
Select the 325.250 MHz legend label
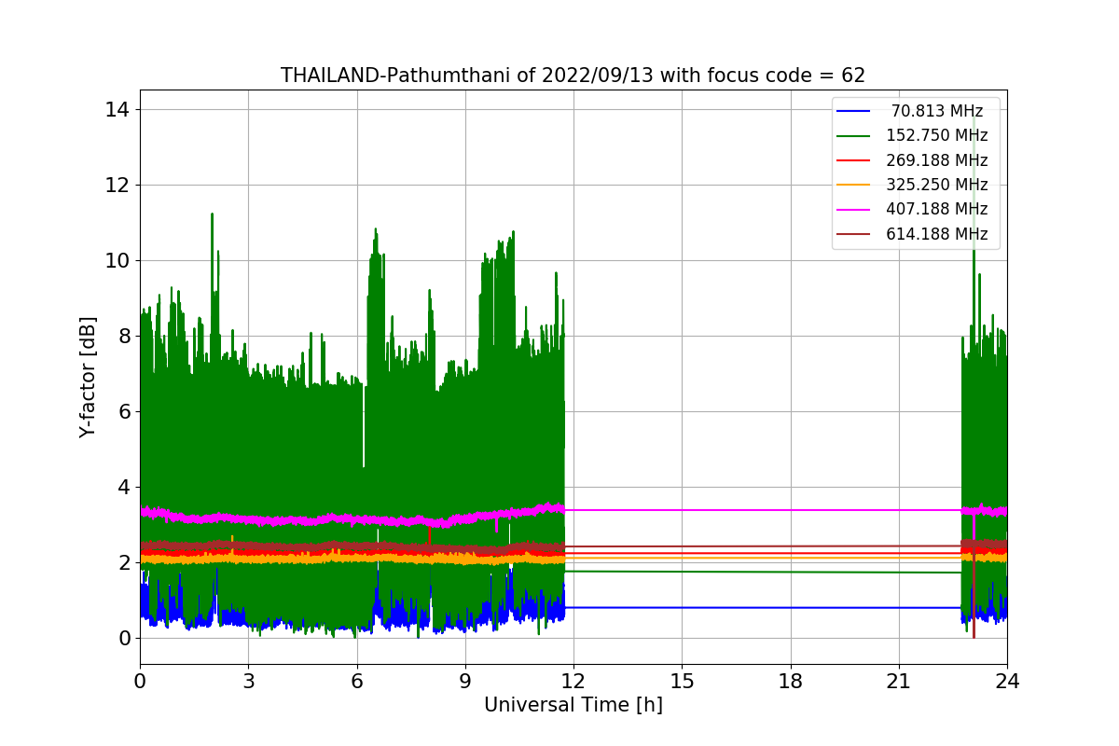click(x=937, y=185)
